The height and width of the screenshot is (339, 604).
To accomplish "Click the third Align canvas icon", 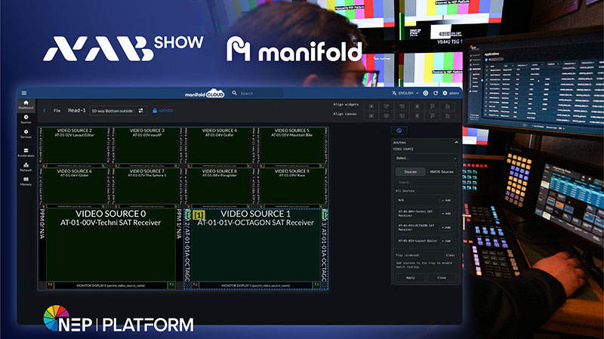I will (x=402, y=116).
